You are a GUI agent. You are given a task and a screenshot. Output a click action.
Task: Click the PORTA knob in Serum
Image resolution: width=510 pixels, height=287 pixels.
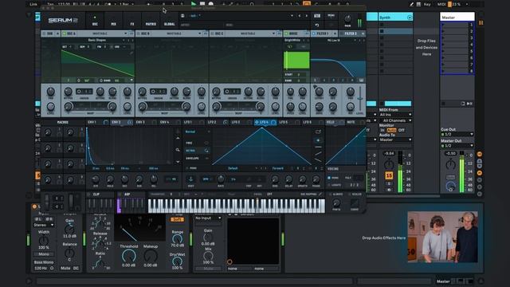click(x=336, y=204)
